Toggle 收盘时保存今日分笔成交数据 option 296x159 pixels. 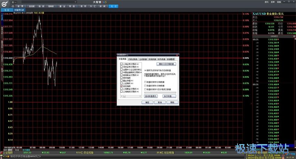point(145,89)
